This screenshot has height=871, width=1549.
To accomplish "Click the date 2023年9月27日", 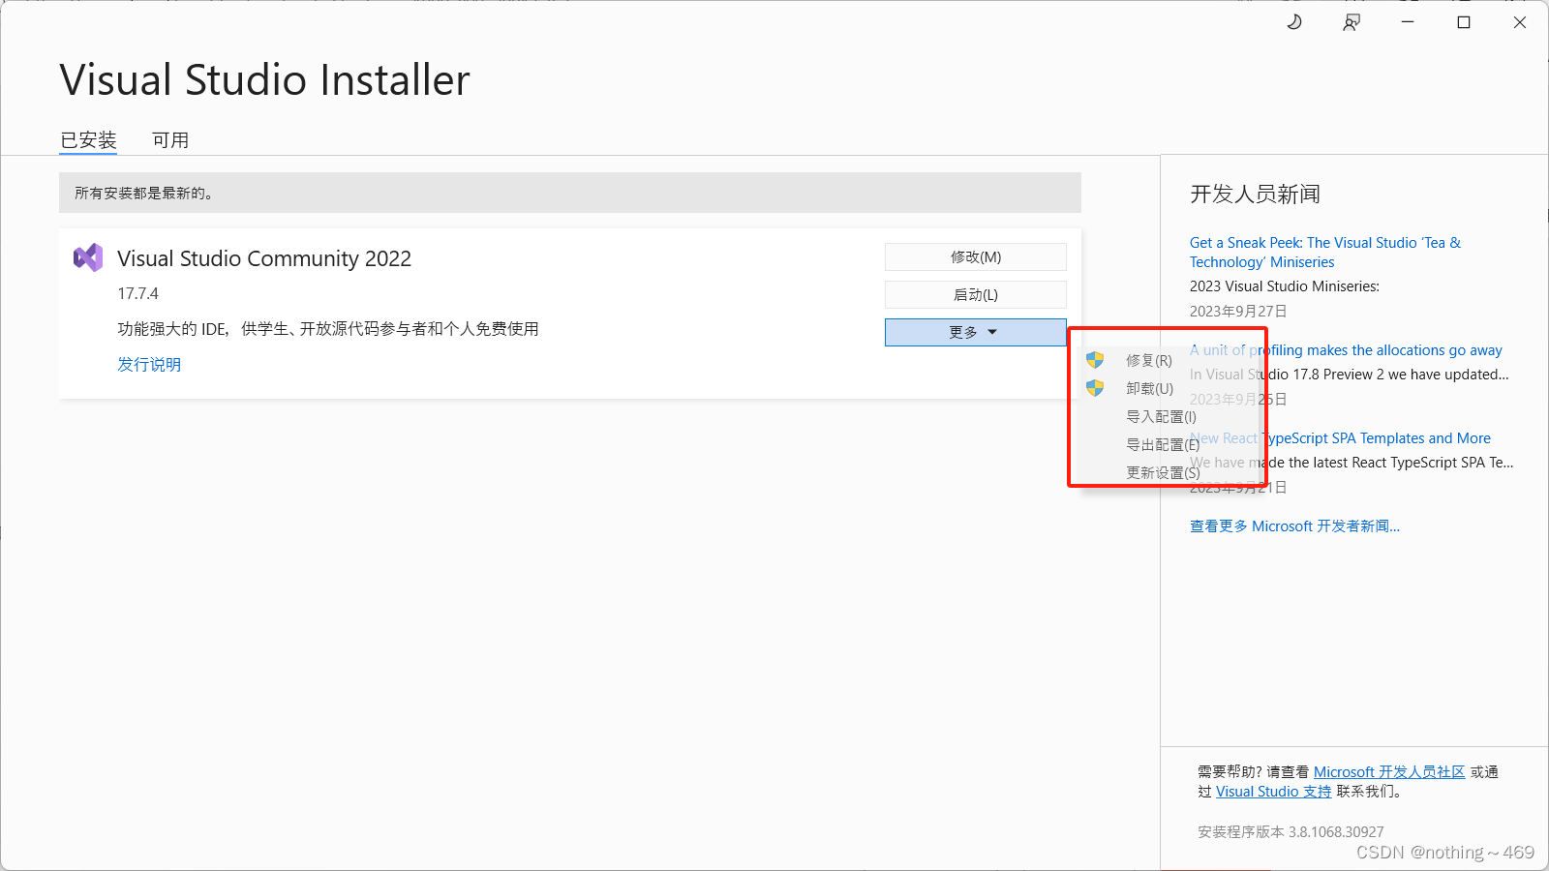I will point(1238,311).
